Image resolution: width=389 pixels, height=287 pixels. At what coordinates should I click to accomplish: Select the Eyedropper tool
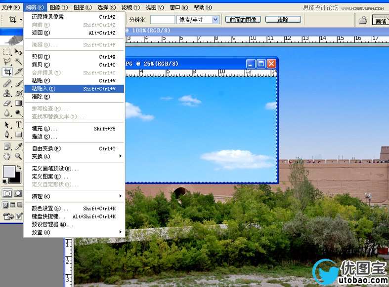pyautogui.click(x=18, y=146)
